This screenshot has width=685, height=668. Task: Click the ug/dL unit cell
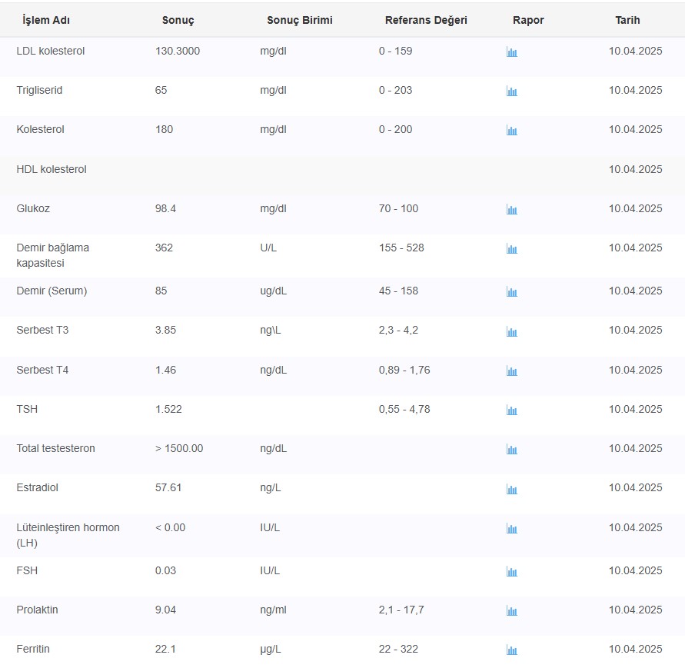coord(274,291)
